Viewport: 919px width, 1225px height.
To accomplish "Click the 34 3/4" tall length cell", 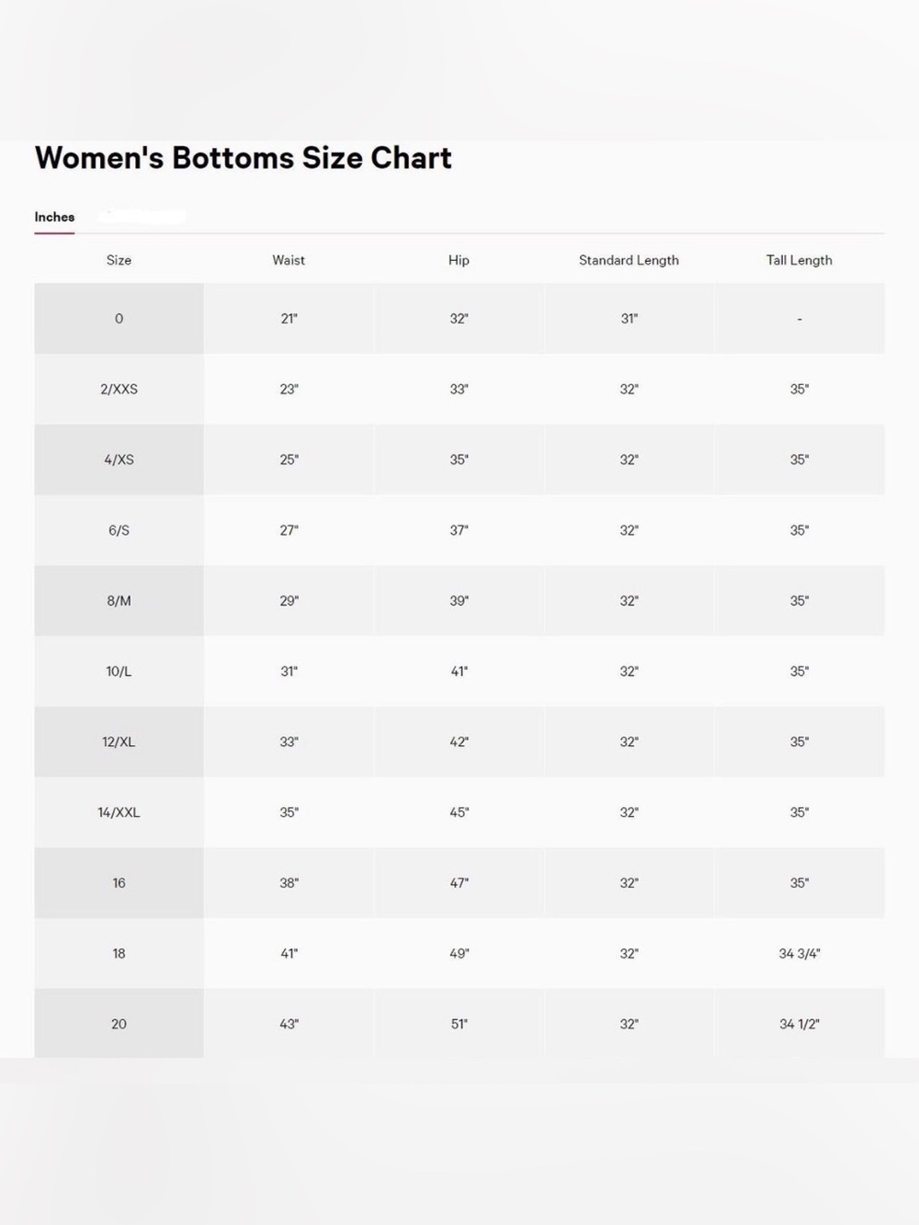I will tap(800, 954).
